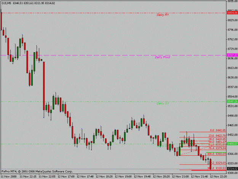
Task: Click the 8630.00 price scale value
Action: pyautogui.click(x=233, y=77)
